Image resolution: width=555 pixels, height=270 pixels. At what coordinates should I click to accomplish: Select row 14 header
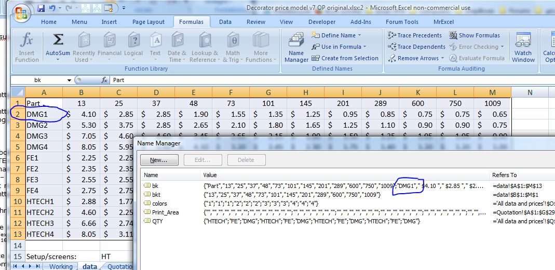[x=18, y=245]
